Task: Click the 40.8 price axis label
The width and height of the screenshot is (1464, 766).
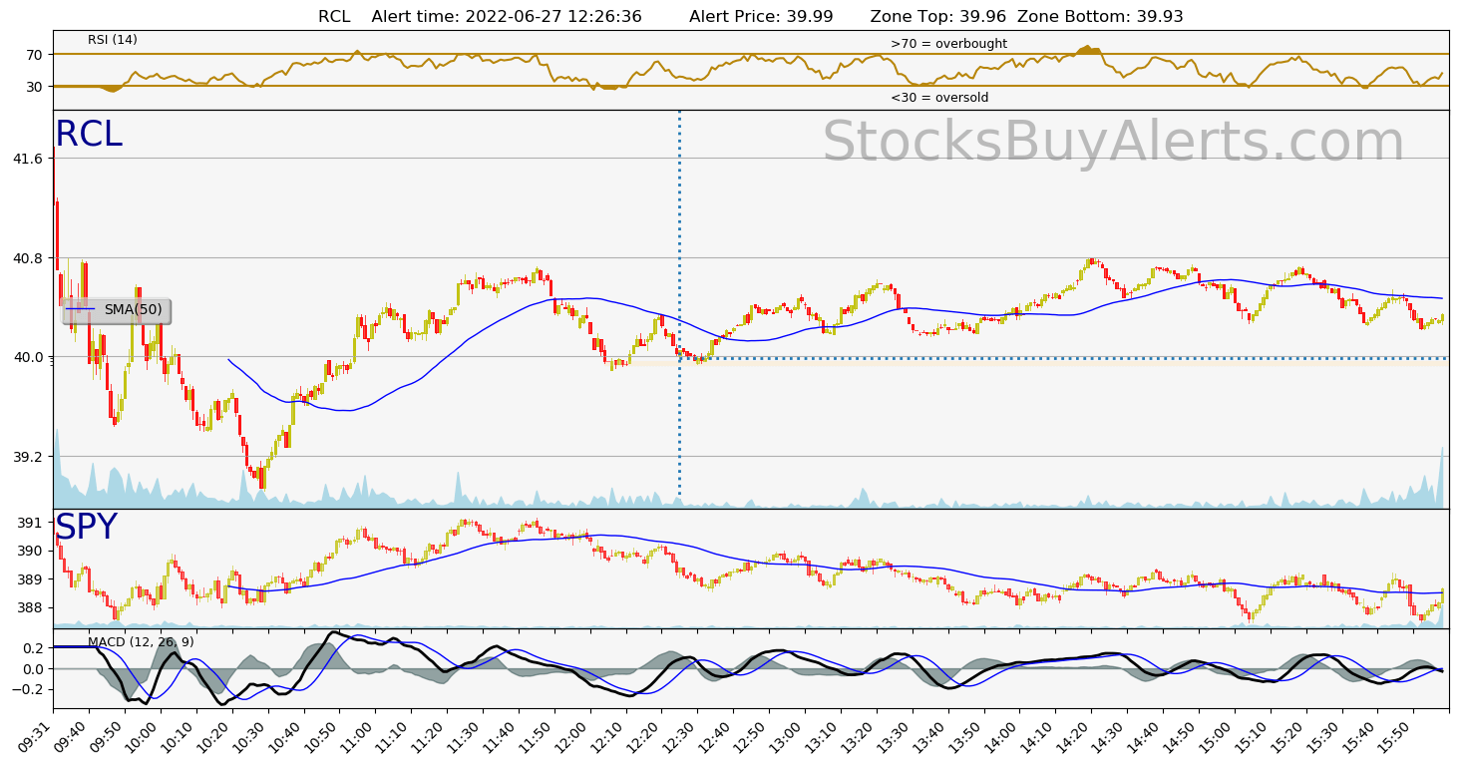Action: click(30, 258)
